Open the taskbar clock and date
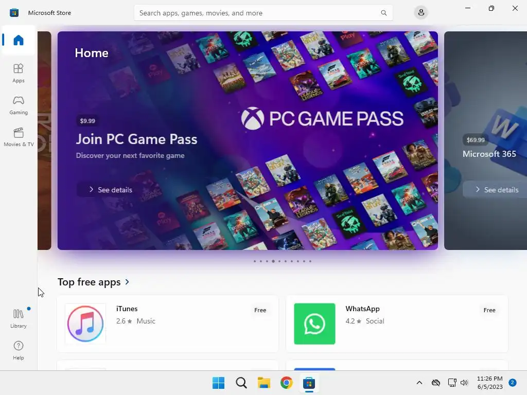The width and height of the screenshot is (527, 395). 490,383
